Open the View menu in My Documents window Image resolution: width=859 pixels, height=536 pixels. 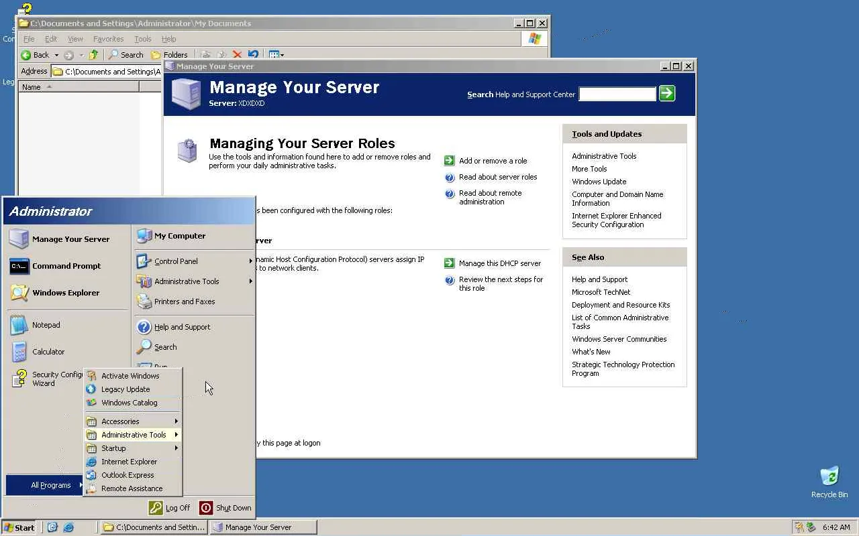[75, 39]
